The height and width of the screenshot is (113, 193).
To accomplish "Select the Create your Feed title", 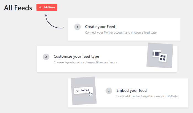I will [100, 27].
